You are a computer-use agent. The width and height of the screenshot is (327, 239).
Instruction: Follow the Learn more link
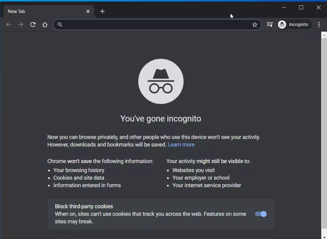pyautogui.click(x=181, y=145)
